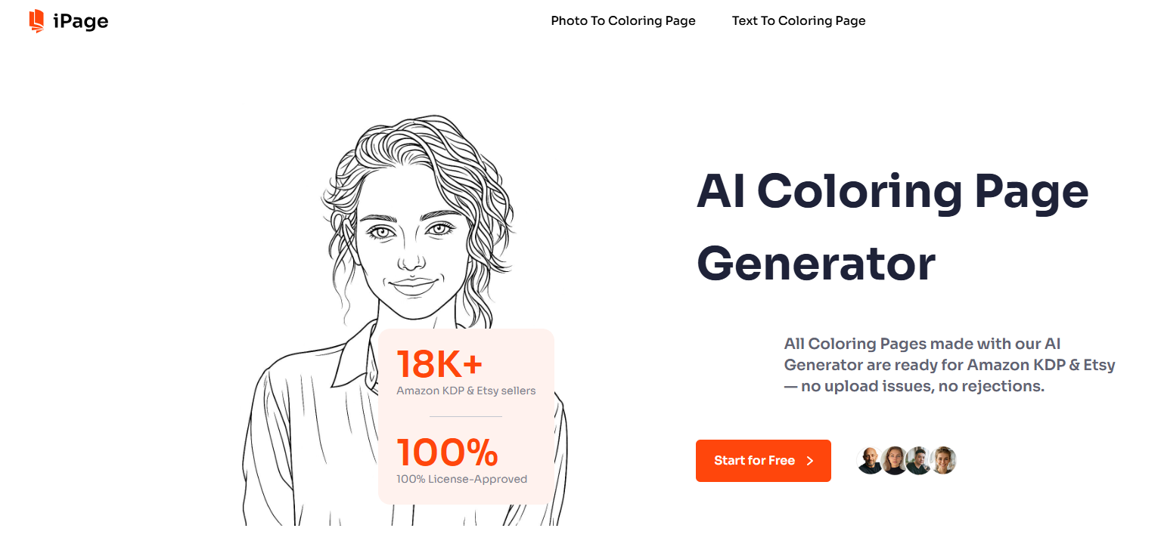Click the orange 100% statistic
Viewport: 1161px width, 556px height.
(x=446, y=453)
